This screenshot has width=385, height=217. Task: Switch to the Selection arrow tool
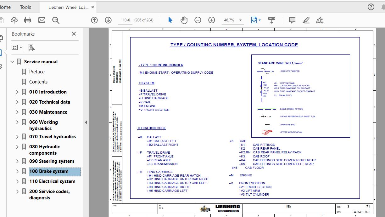point(170,20)
